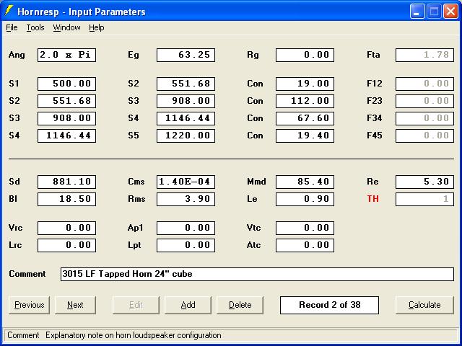Image resolution: width=462 pixels, height=346 pixels.
Task: Click the left column S4 field 1146.44
Action: click(66, 136)
